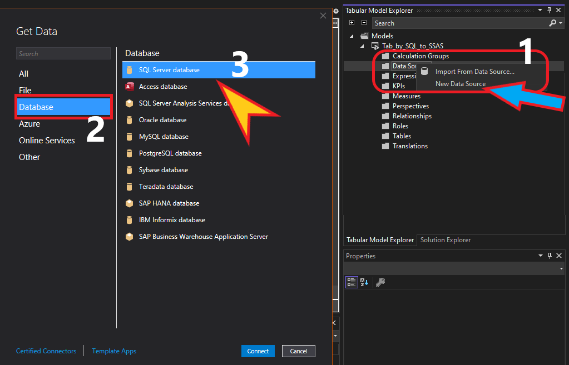The height and width of the screenshot is (365, 569).
Task: Select the Relationships tree node
Action: point(412,116)
